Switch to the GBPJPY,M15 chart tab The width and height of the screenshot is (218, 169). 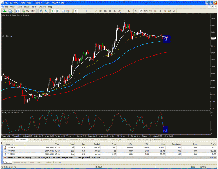75,139
